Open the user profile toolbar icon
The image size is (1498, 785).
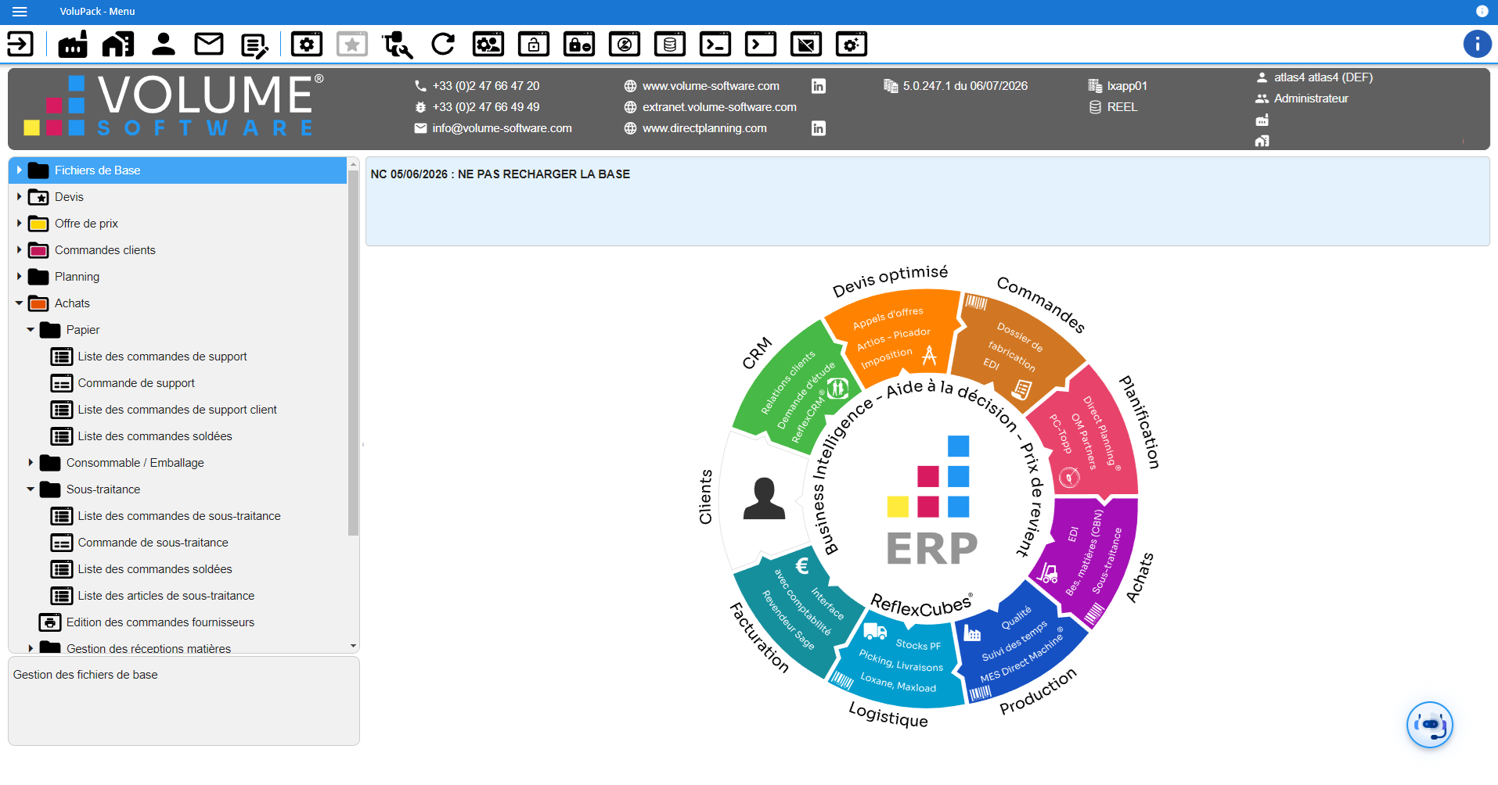[x=164, y=45]
